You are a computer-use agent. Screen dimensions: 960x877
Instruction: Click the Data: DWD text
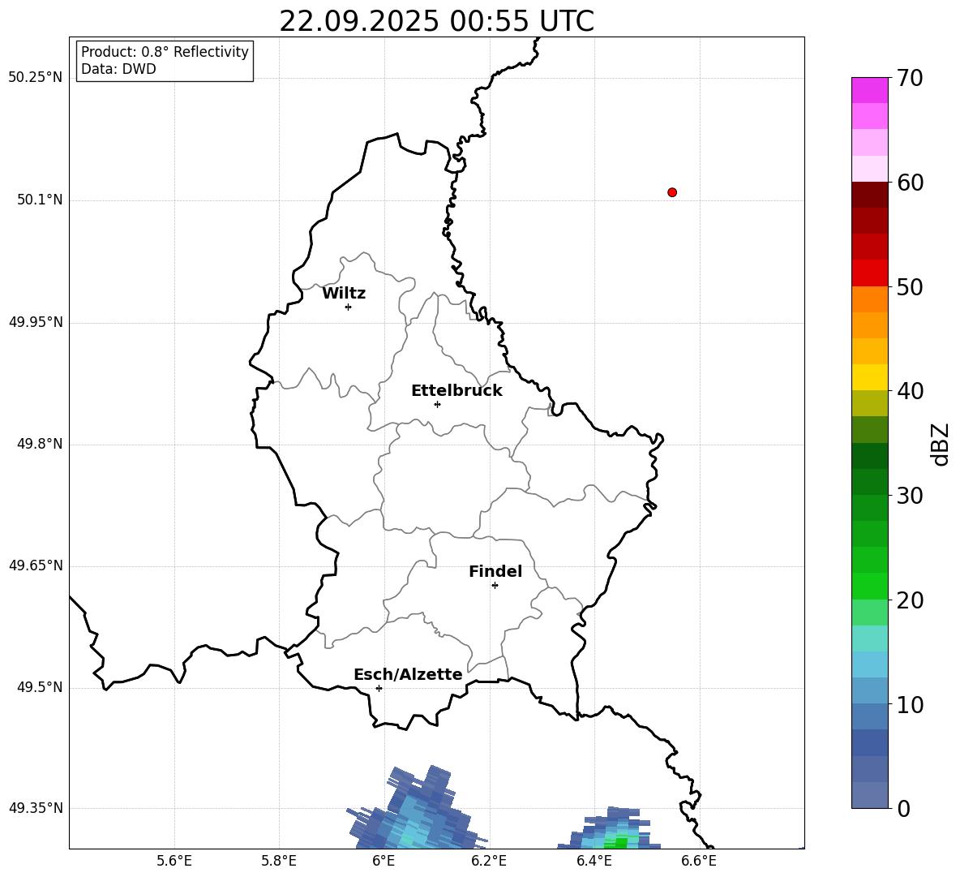coord(118,69)
